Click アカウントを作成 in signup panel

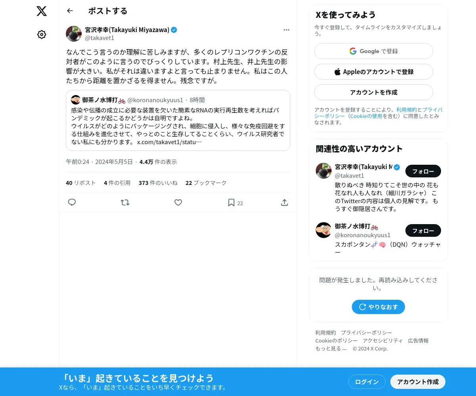[374, 92]
